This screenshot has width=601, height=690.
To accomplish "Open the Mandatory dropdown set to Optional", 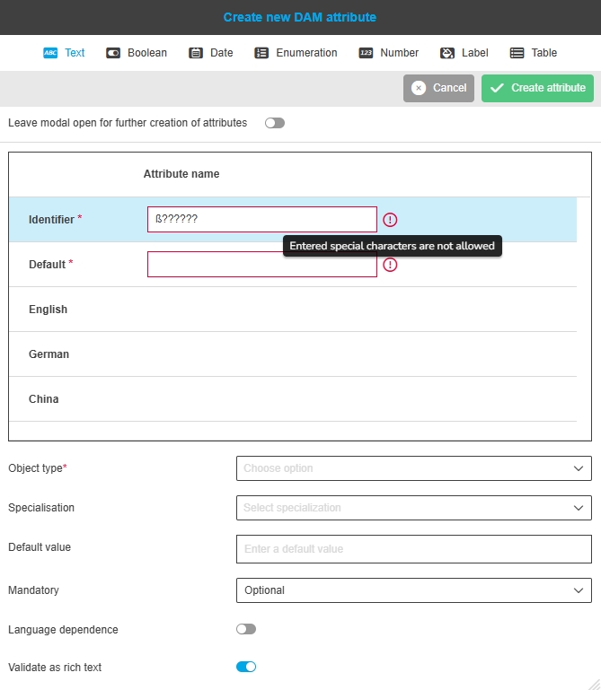I will [x=413, y=590].
